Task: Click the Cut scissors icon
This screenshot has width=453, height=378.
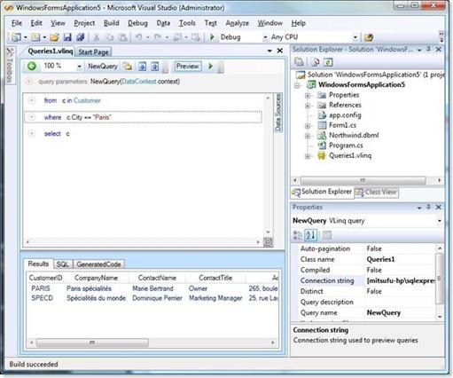Action: pyautogui.click(x=96, y=37)
